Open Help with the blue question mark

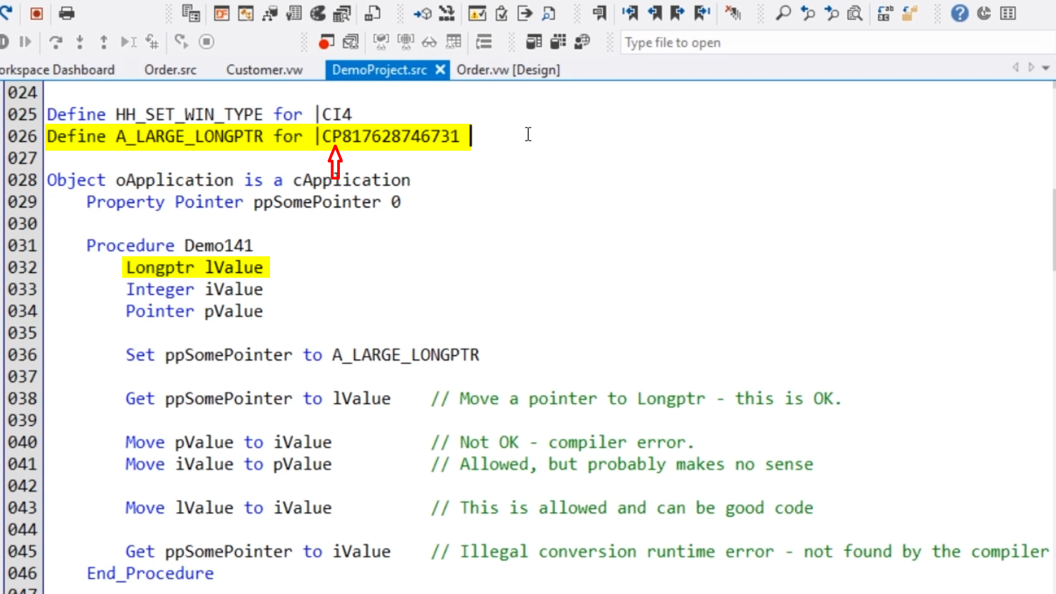coord(959,13)
